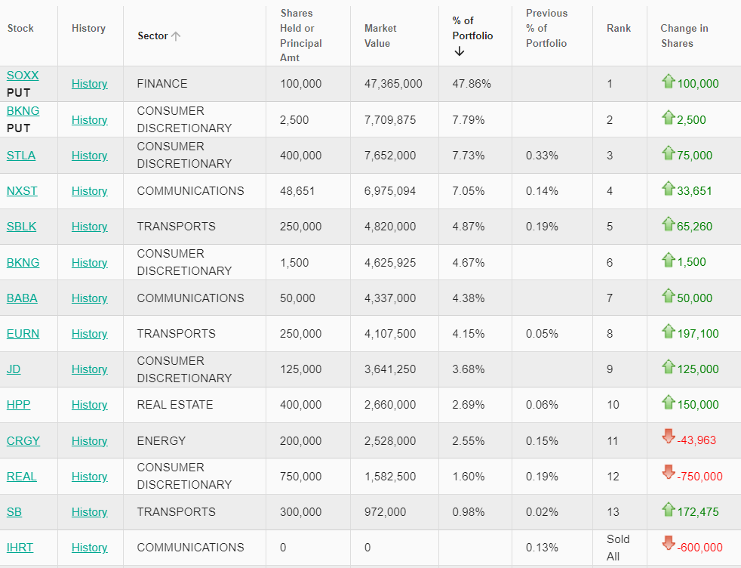
Task: Open the IHRT stock link
Action: click(20, 548)
